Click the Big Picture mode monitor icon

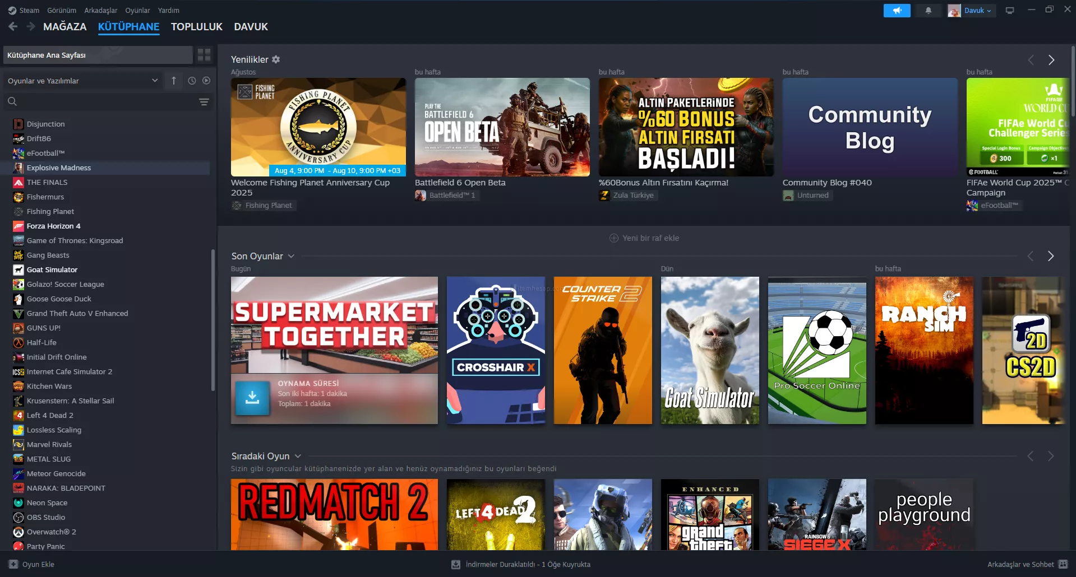click(x=1010, y=11)
